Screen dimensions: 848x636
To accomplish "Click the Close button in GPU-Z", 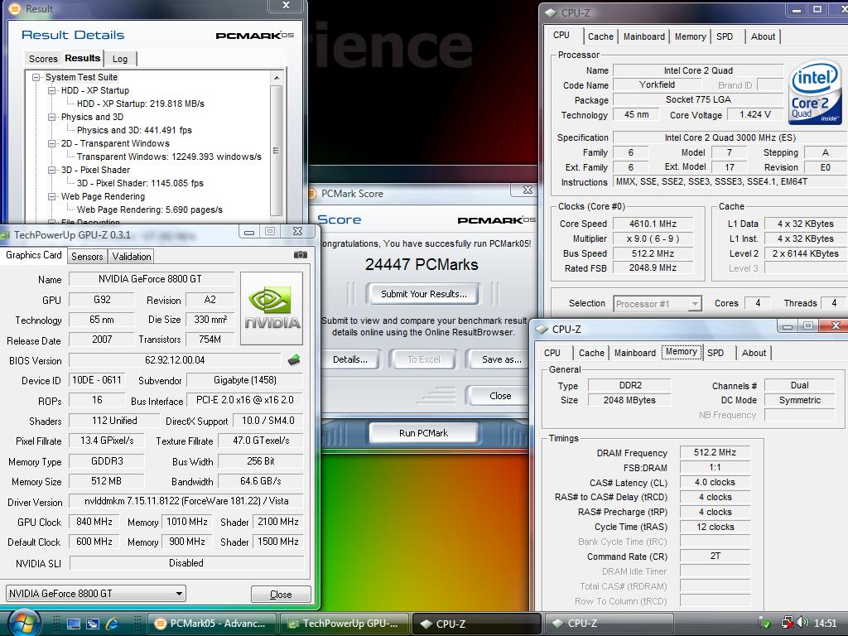I will [281, 594].
